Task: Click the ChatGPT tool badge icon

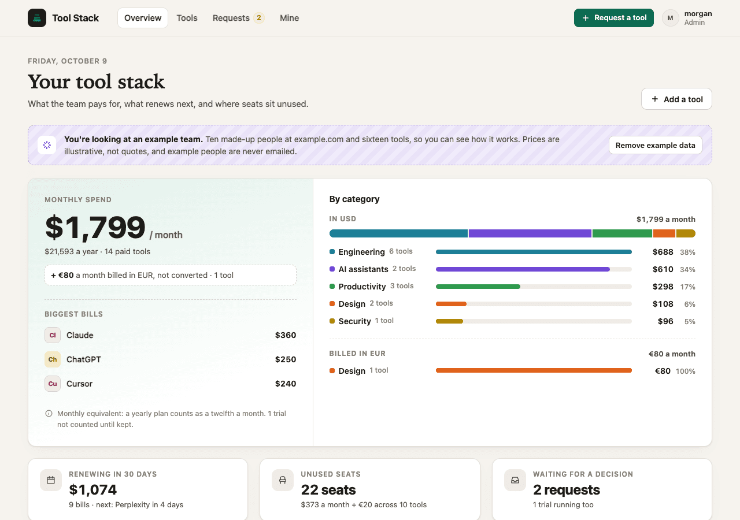Action: point(53,359)
